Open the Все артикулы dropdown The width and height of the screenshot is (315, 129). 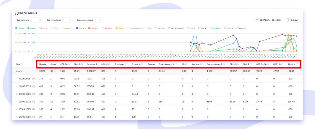point(29,20)
